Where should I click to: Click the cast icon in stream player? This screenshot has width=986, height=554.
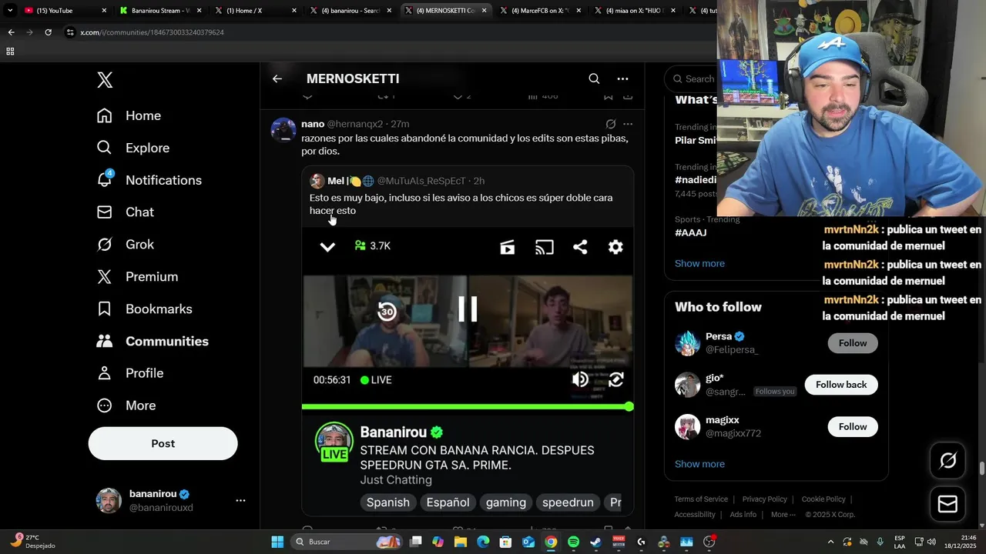(x=545, y=247)
